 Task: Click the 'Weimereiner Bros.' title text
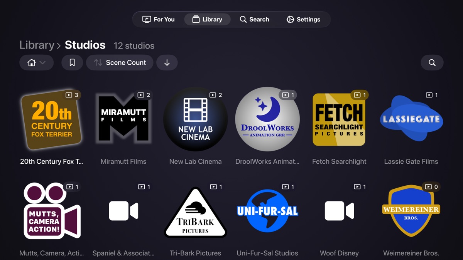pyautogui.click(x=411, y=253)
